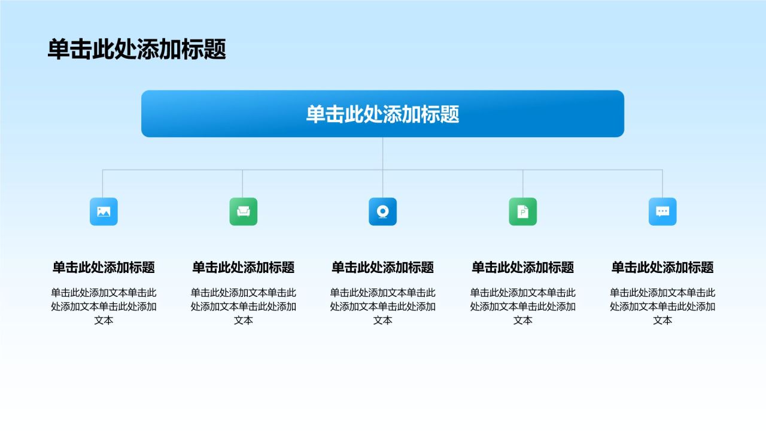Click the green sofa icon
Viewport: 766px width, 431px height.
tap(244, 211)
